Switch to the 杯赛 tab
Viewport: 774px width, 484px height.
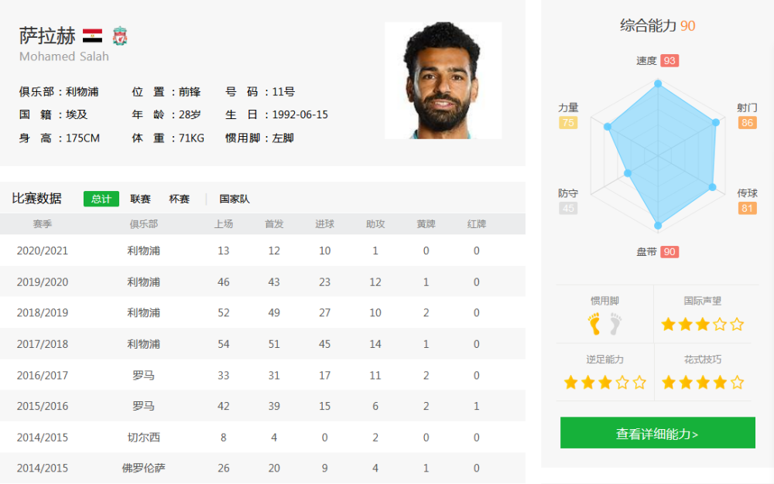[180, 199]
